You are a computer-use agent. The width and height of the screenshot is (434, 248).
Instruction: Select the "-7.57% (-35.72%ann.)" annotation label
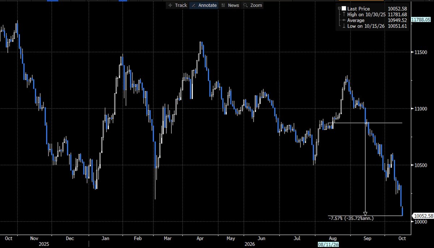pos(351,218)
